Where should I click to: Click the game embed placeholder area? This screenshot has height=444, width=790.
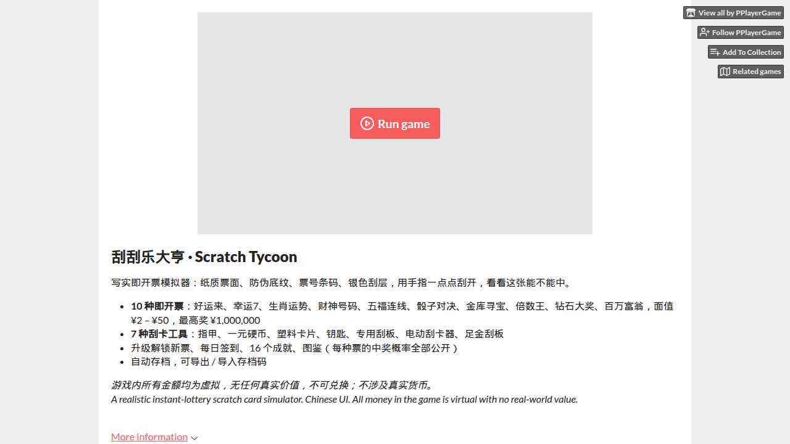coord(395,123)
